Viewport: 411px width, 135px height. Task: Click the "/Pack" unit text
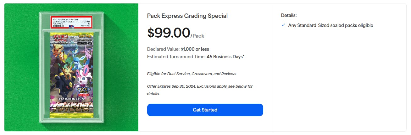(x=197, y=36)
